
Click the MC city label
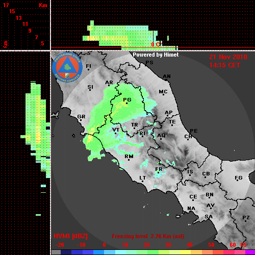click(163, 92)
